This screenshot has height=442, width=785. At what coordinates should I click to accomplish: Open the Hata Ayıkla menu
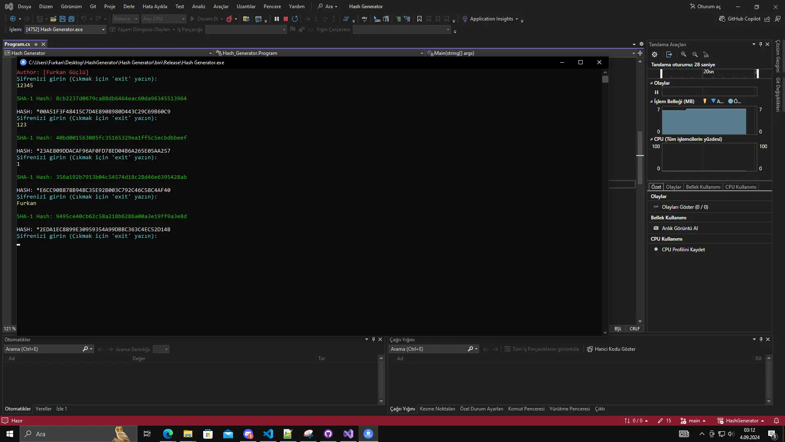tap(155, 7)
